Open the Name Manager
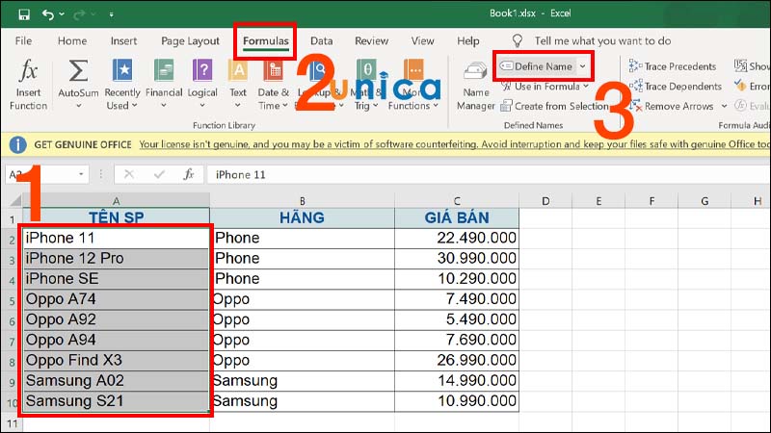Image resolution: width=771 pixels, height=433 pixels. 475,87
